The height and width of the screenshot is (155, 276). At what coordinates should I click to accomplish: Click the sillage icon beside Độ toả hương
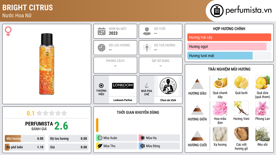pyautogui.click(x=147, y=48)
